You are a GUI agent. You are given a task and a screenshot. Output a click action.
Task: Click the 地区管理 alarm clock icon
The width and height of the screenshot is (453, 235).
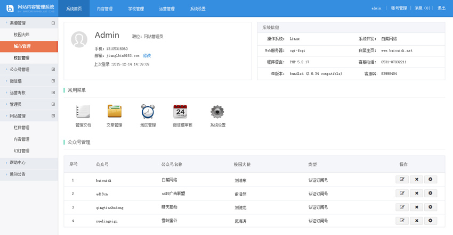click(148, 112)
